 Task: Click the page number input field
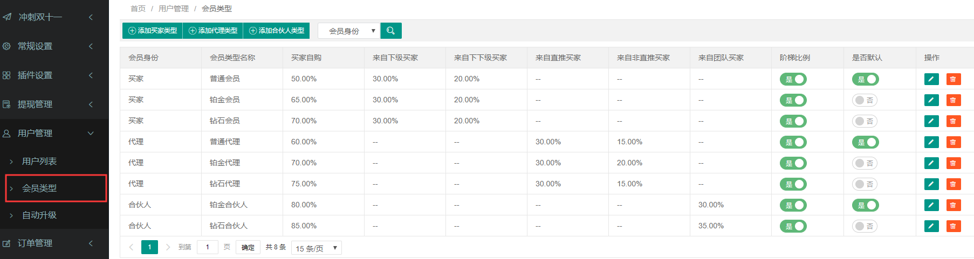click(x=208, y=247)
